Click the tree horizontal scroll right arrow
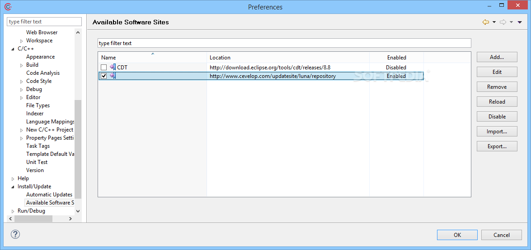 click(70, 218)
